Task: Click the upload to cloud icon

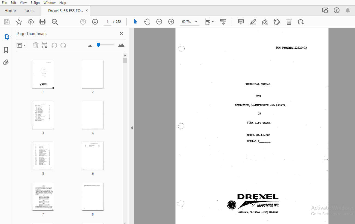Action: 31,22
